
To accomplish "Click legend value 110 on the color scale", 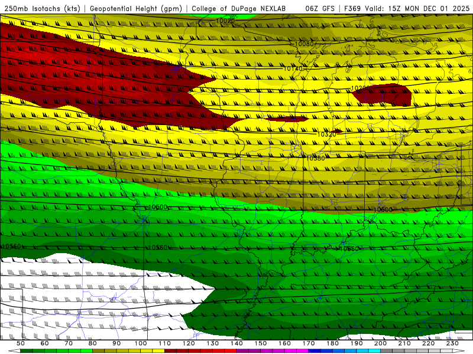I will pos(165,343).
